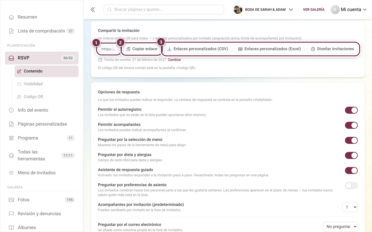
Task: Click the Fotos gallery icon
Action: (11, 200)
